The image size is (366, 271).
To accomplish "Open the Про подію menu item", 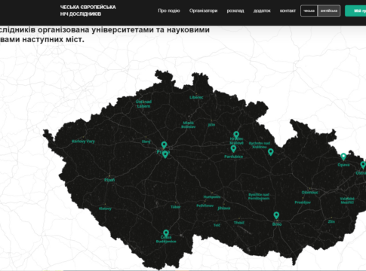I will pyautogui.click(x=169, y=11).
